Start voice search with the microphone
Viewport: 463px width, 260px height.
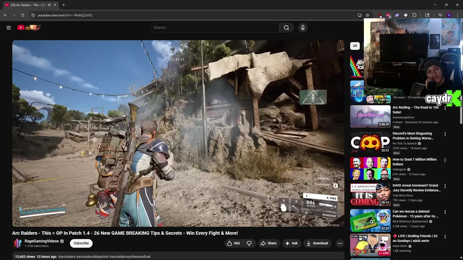[303, 27]
